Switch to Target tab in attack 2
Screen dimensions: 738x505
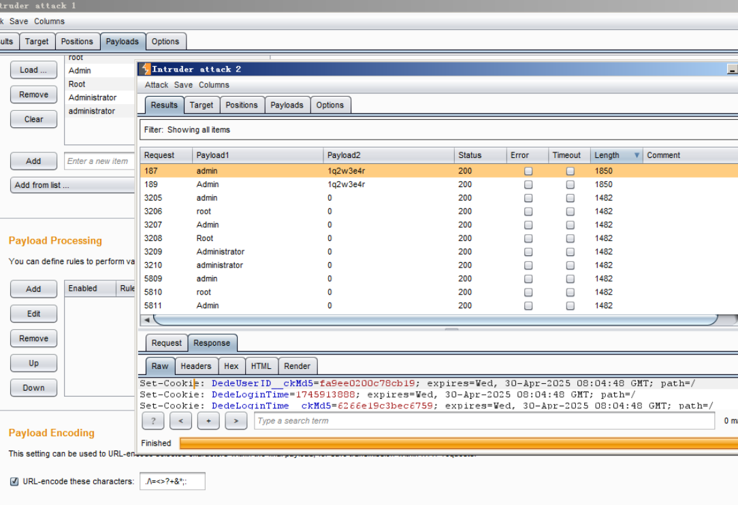pyautogui.click(x=201, y=105)
